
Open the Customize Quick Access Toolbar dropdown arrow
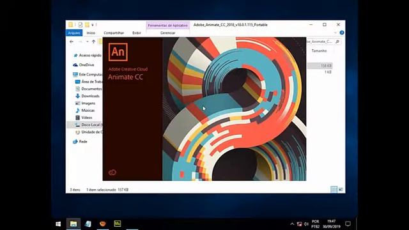pos(92,25)
